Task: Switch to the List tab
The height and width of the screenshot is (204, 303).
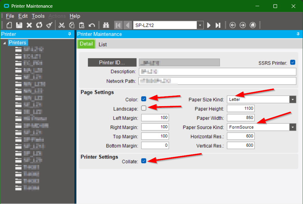Action: coord(103,45)
